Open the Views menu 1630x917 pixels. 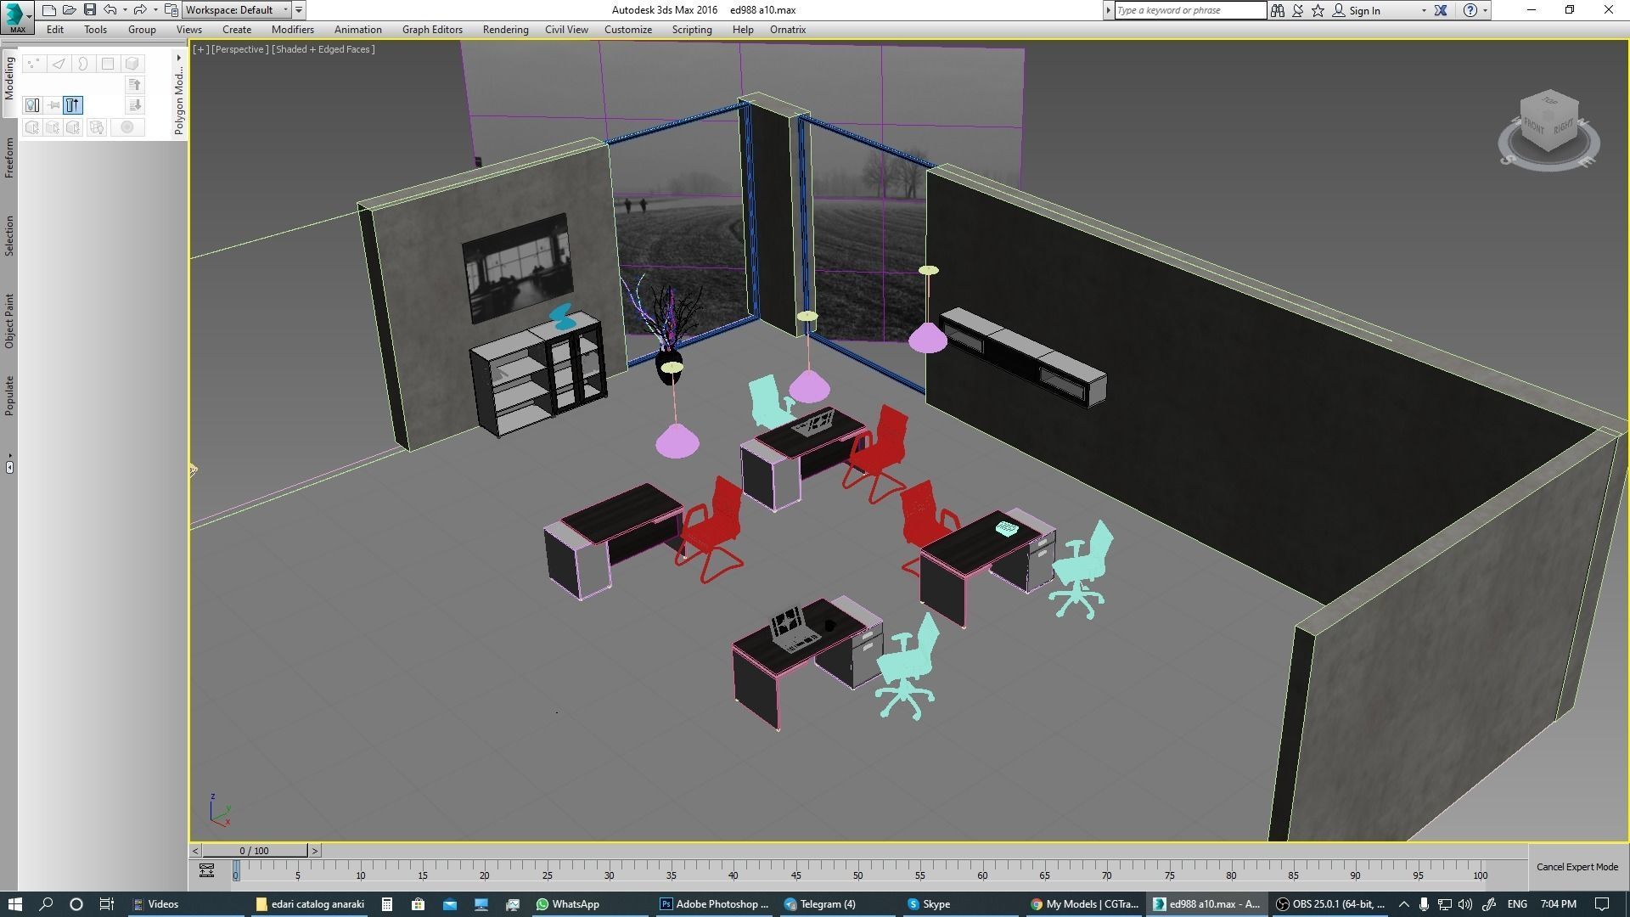(x=188, y=30)
